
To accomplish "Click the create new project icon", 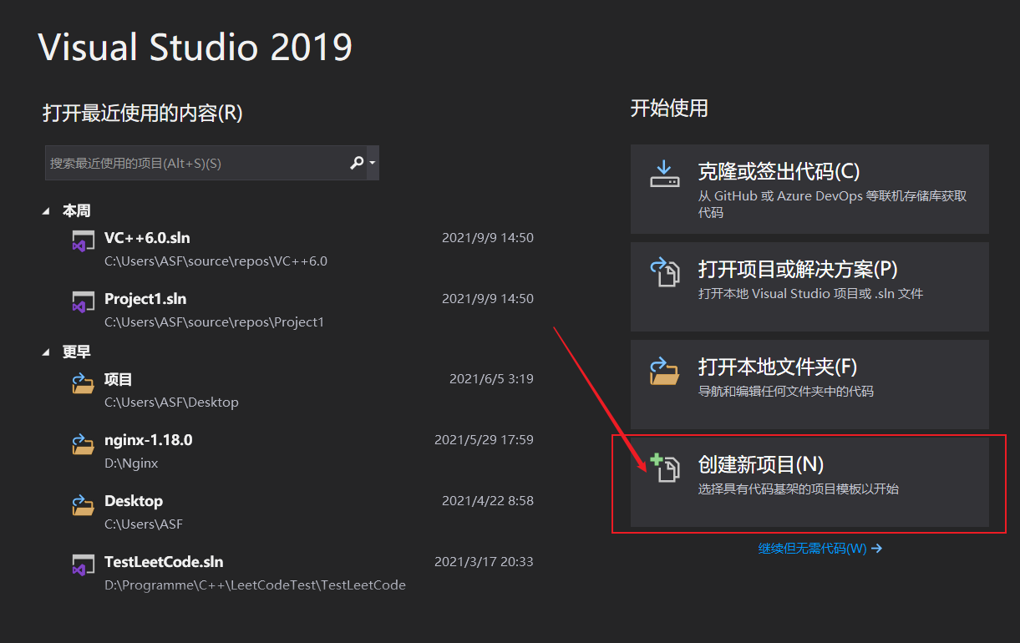I will point(665,468).
